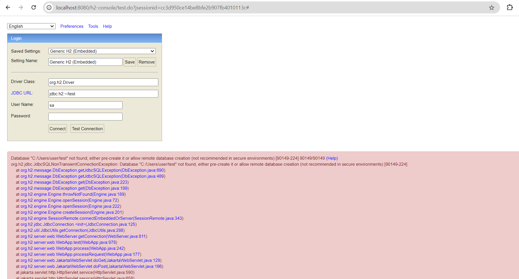Open the JDBC URL help link
The height and width of the screenshot is (279, 519).
click(22, 93)
